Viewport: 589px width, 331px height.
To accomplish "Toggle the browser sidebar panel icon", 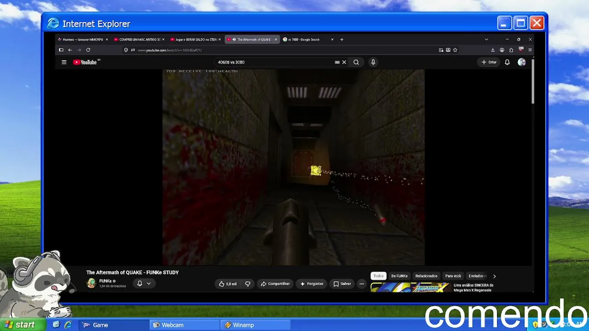I will pos(61,50).
